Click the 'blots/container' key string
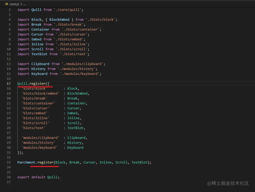Screen dimensions: 255x192 click(x=38, y=103)
